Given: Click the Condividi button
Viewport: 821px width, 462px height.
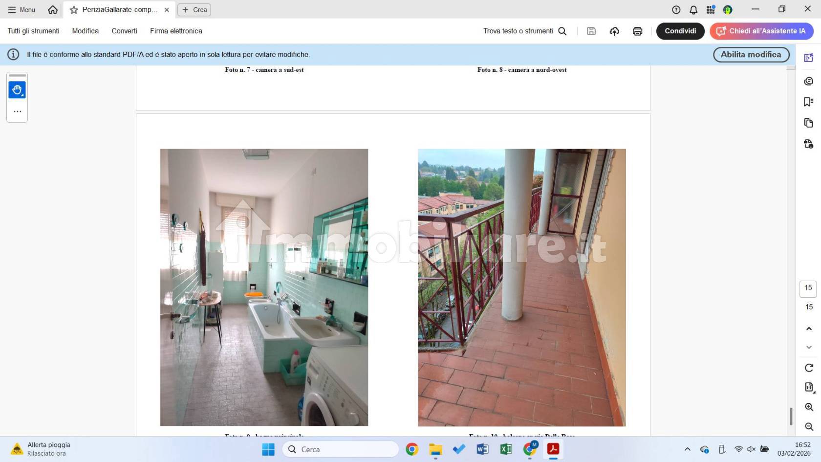Looking at the screenshot, I should coord(680,31).
